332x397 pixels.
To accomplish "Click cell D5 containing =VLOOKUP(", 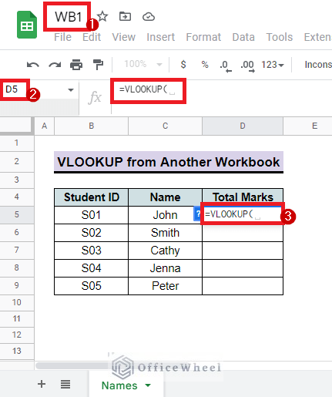I will 243,214.
